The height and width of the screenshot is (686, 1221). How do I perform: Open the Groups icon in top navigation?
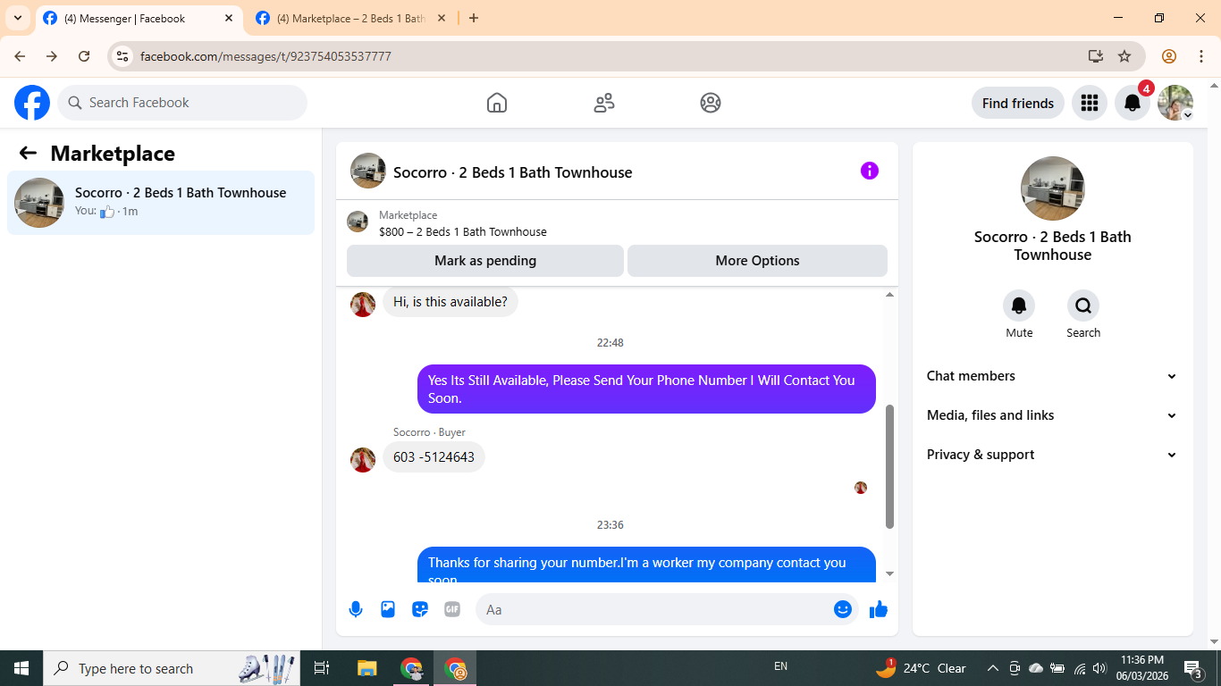pyautogui.click(x=711, y=103)
